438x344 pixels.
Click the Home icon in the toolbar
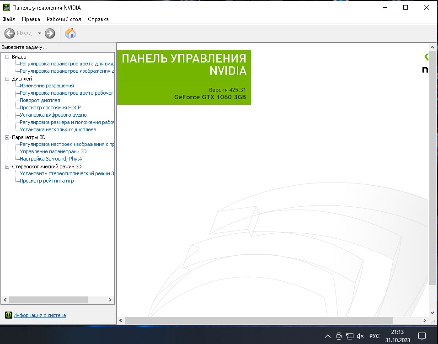click(x=70, y=33)
